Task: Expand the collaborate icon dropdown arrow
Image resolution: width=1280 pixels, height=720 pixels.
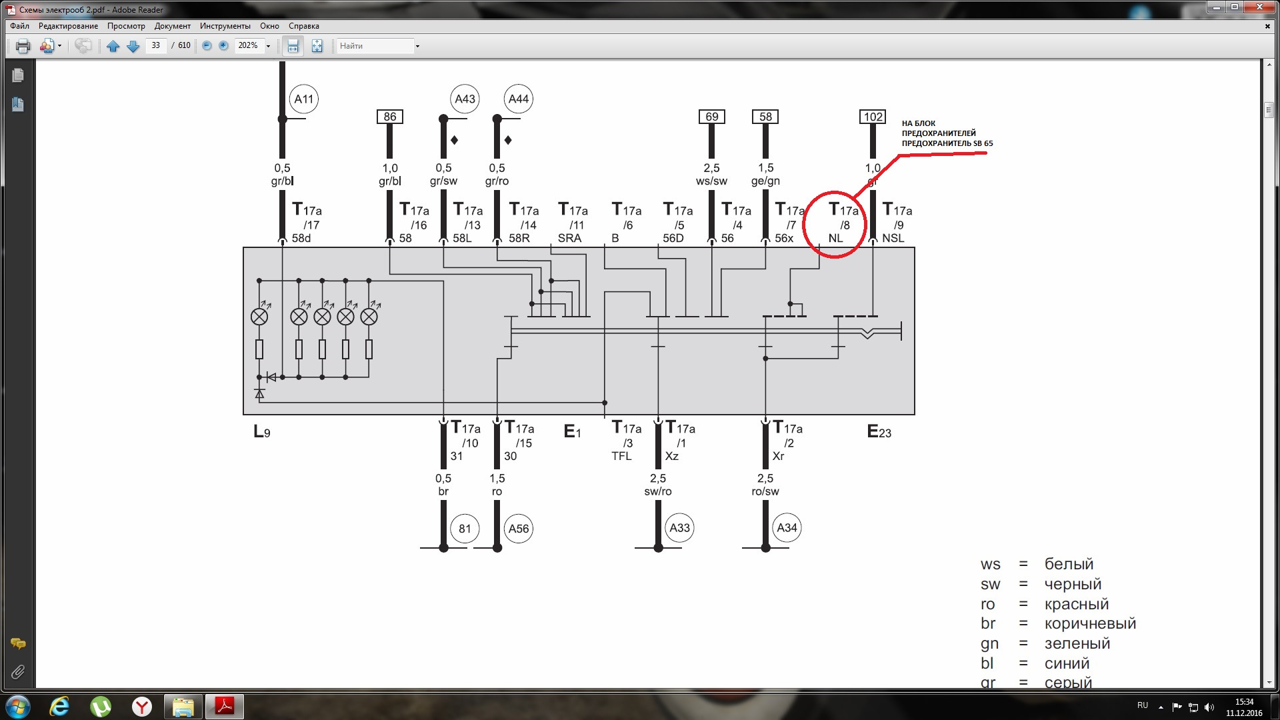Action: pyautogui.click(x=60, y=46)
